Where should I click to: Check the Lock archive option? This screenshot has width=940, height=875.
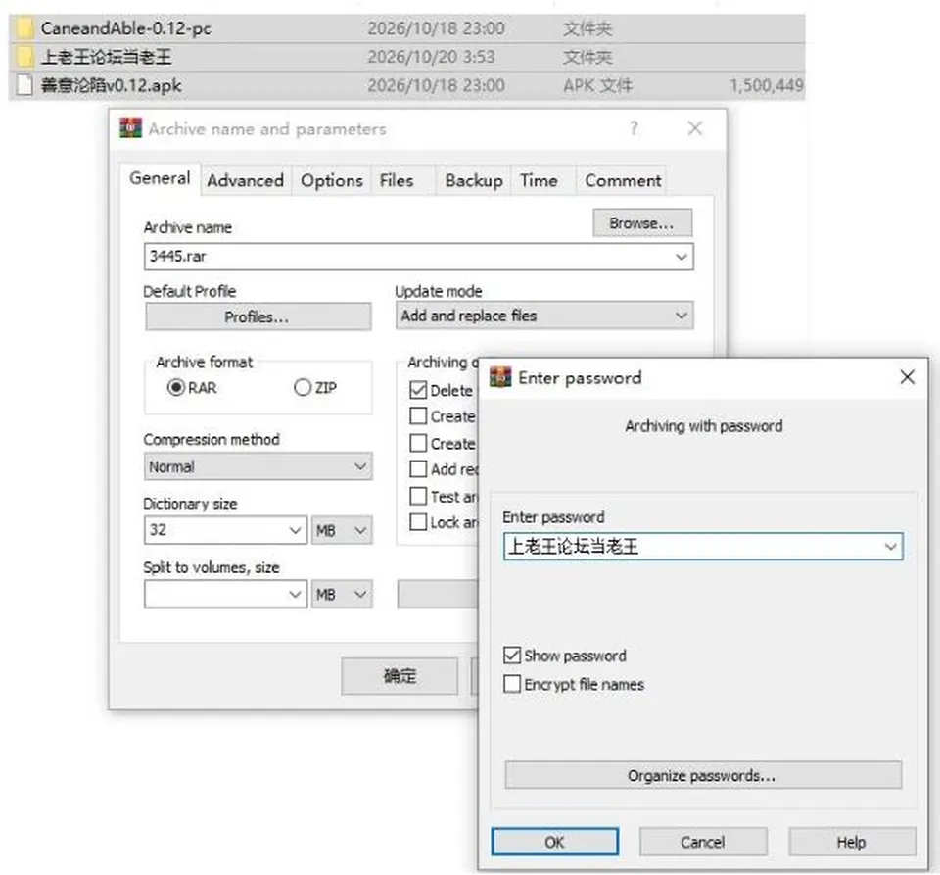coord(418,521)
